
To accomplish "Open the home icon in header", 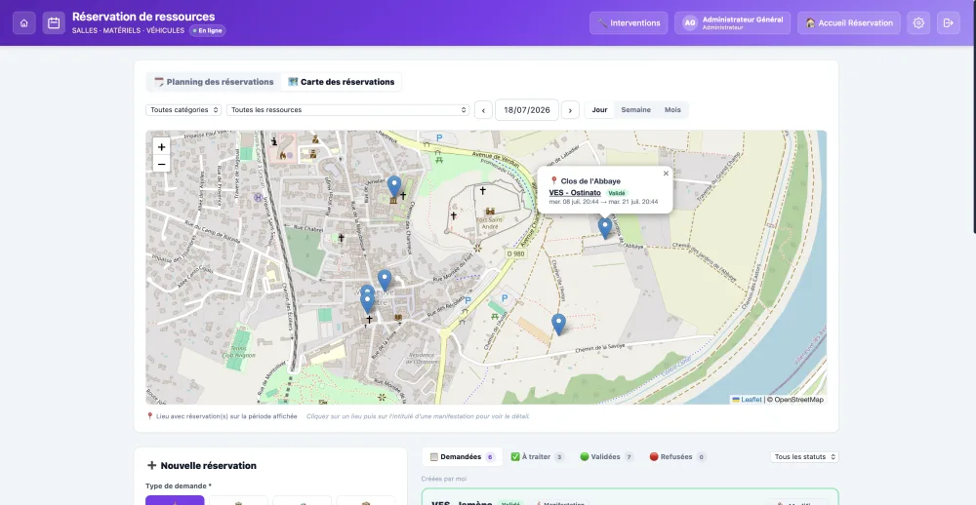I will pos(23,23).
